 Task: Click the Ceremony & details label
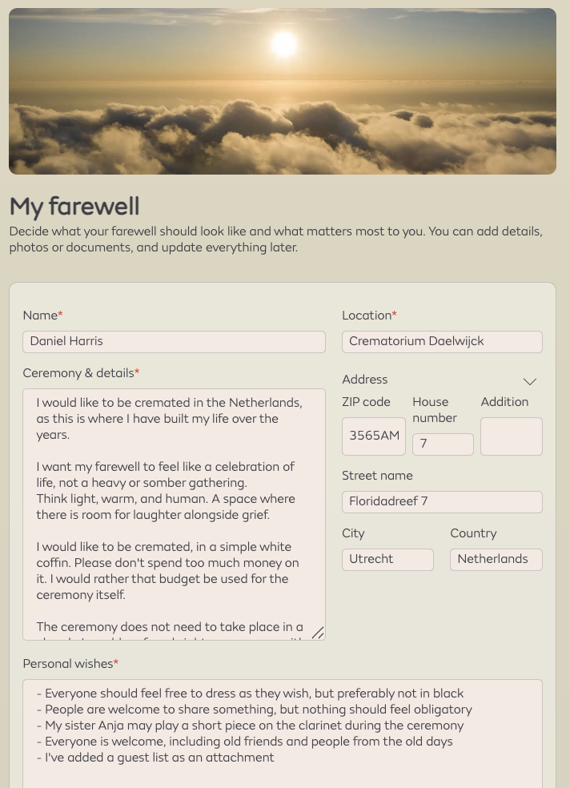[81, 373]
